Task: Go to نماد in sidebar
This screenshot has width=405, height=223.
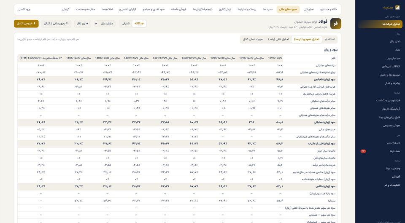Action: point(380,50)
